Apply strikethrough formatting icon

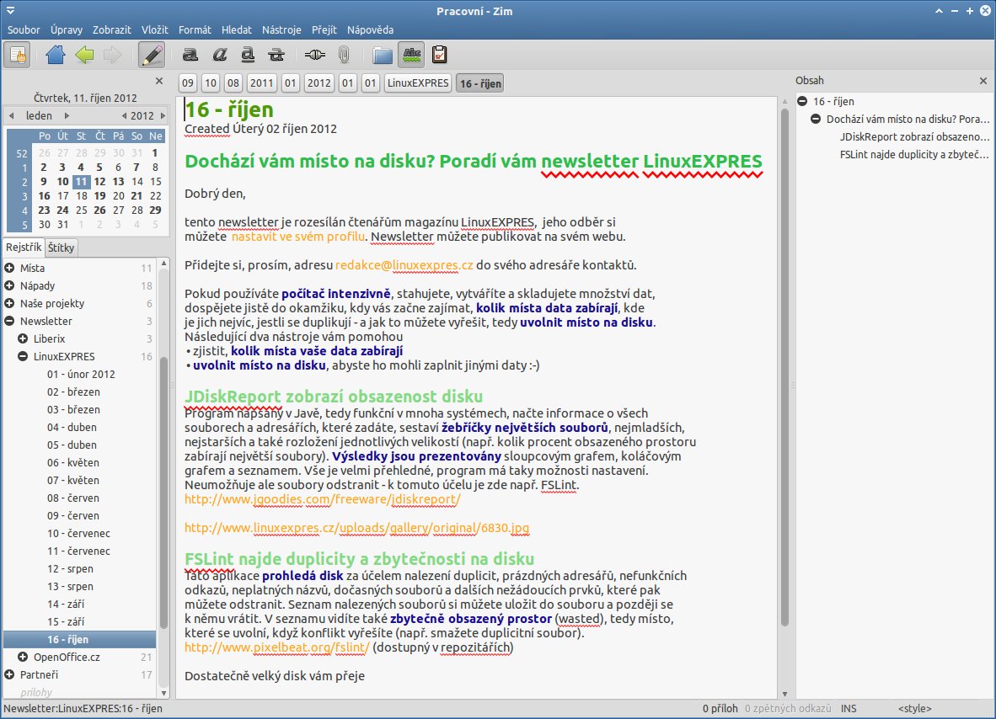click(x=276, y=56)
